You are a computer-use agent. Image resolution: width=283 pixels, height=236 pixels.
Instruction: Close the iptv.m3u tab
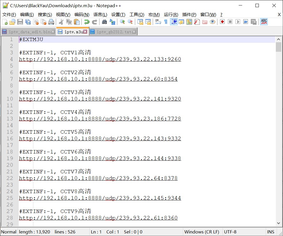[85, 32]
